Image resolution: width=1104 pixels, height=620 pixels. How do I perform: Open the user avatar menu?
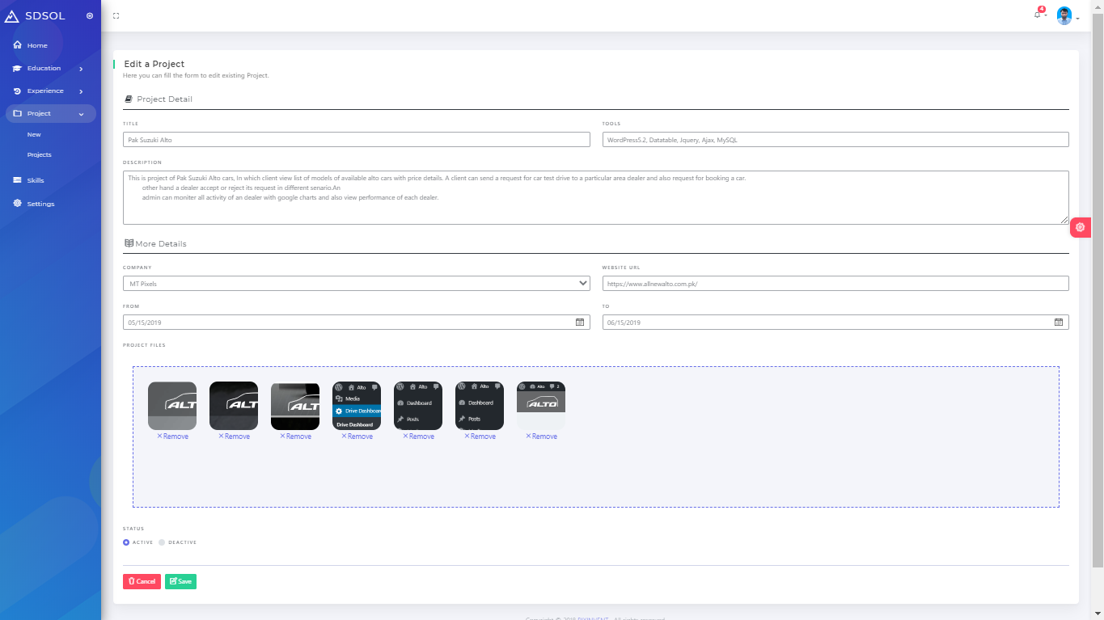1064,16
